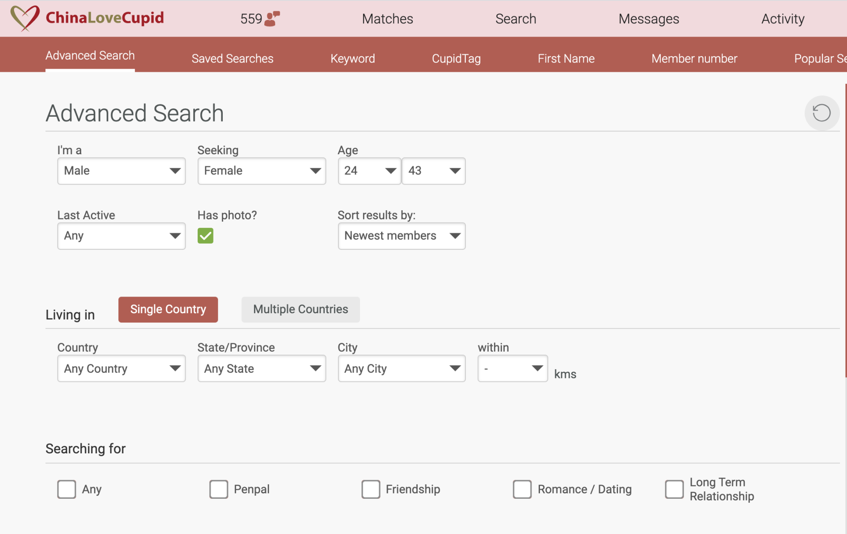Open the Any State dropdown
This screenshot has height=534, width=847.
point(315,368)
